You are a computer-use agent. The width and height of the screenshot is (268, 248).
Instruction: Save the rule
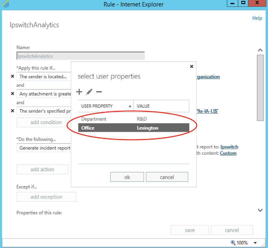click(190, 230)
